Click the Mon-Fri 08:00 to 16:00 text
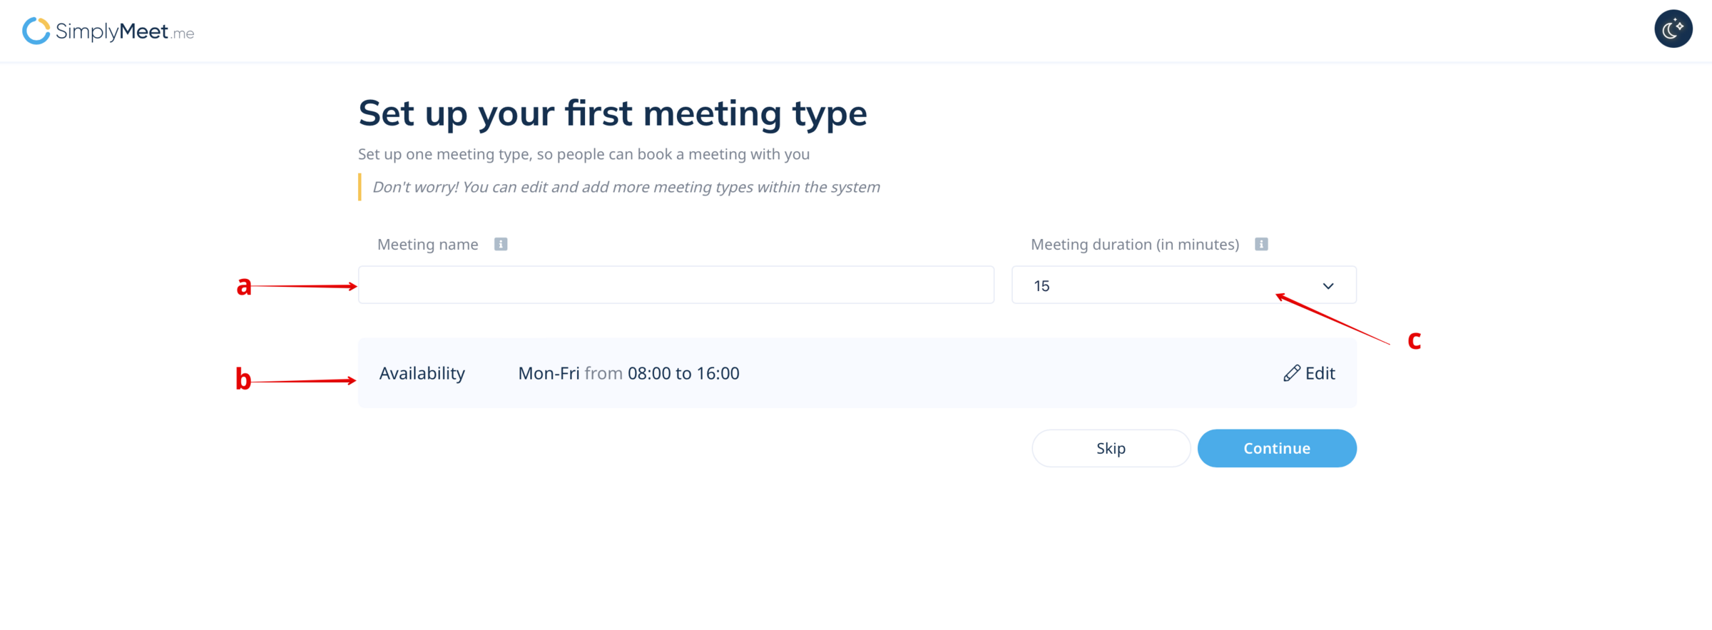The width and height of the screenshot is (1712, 630). (x=628, y=372)
